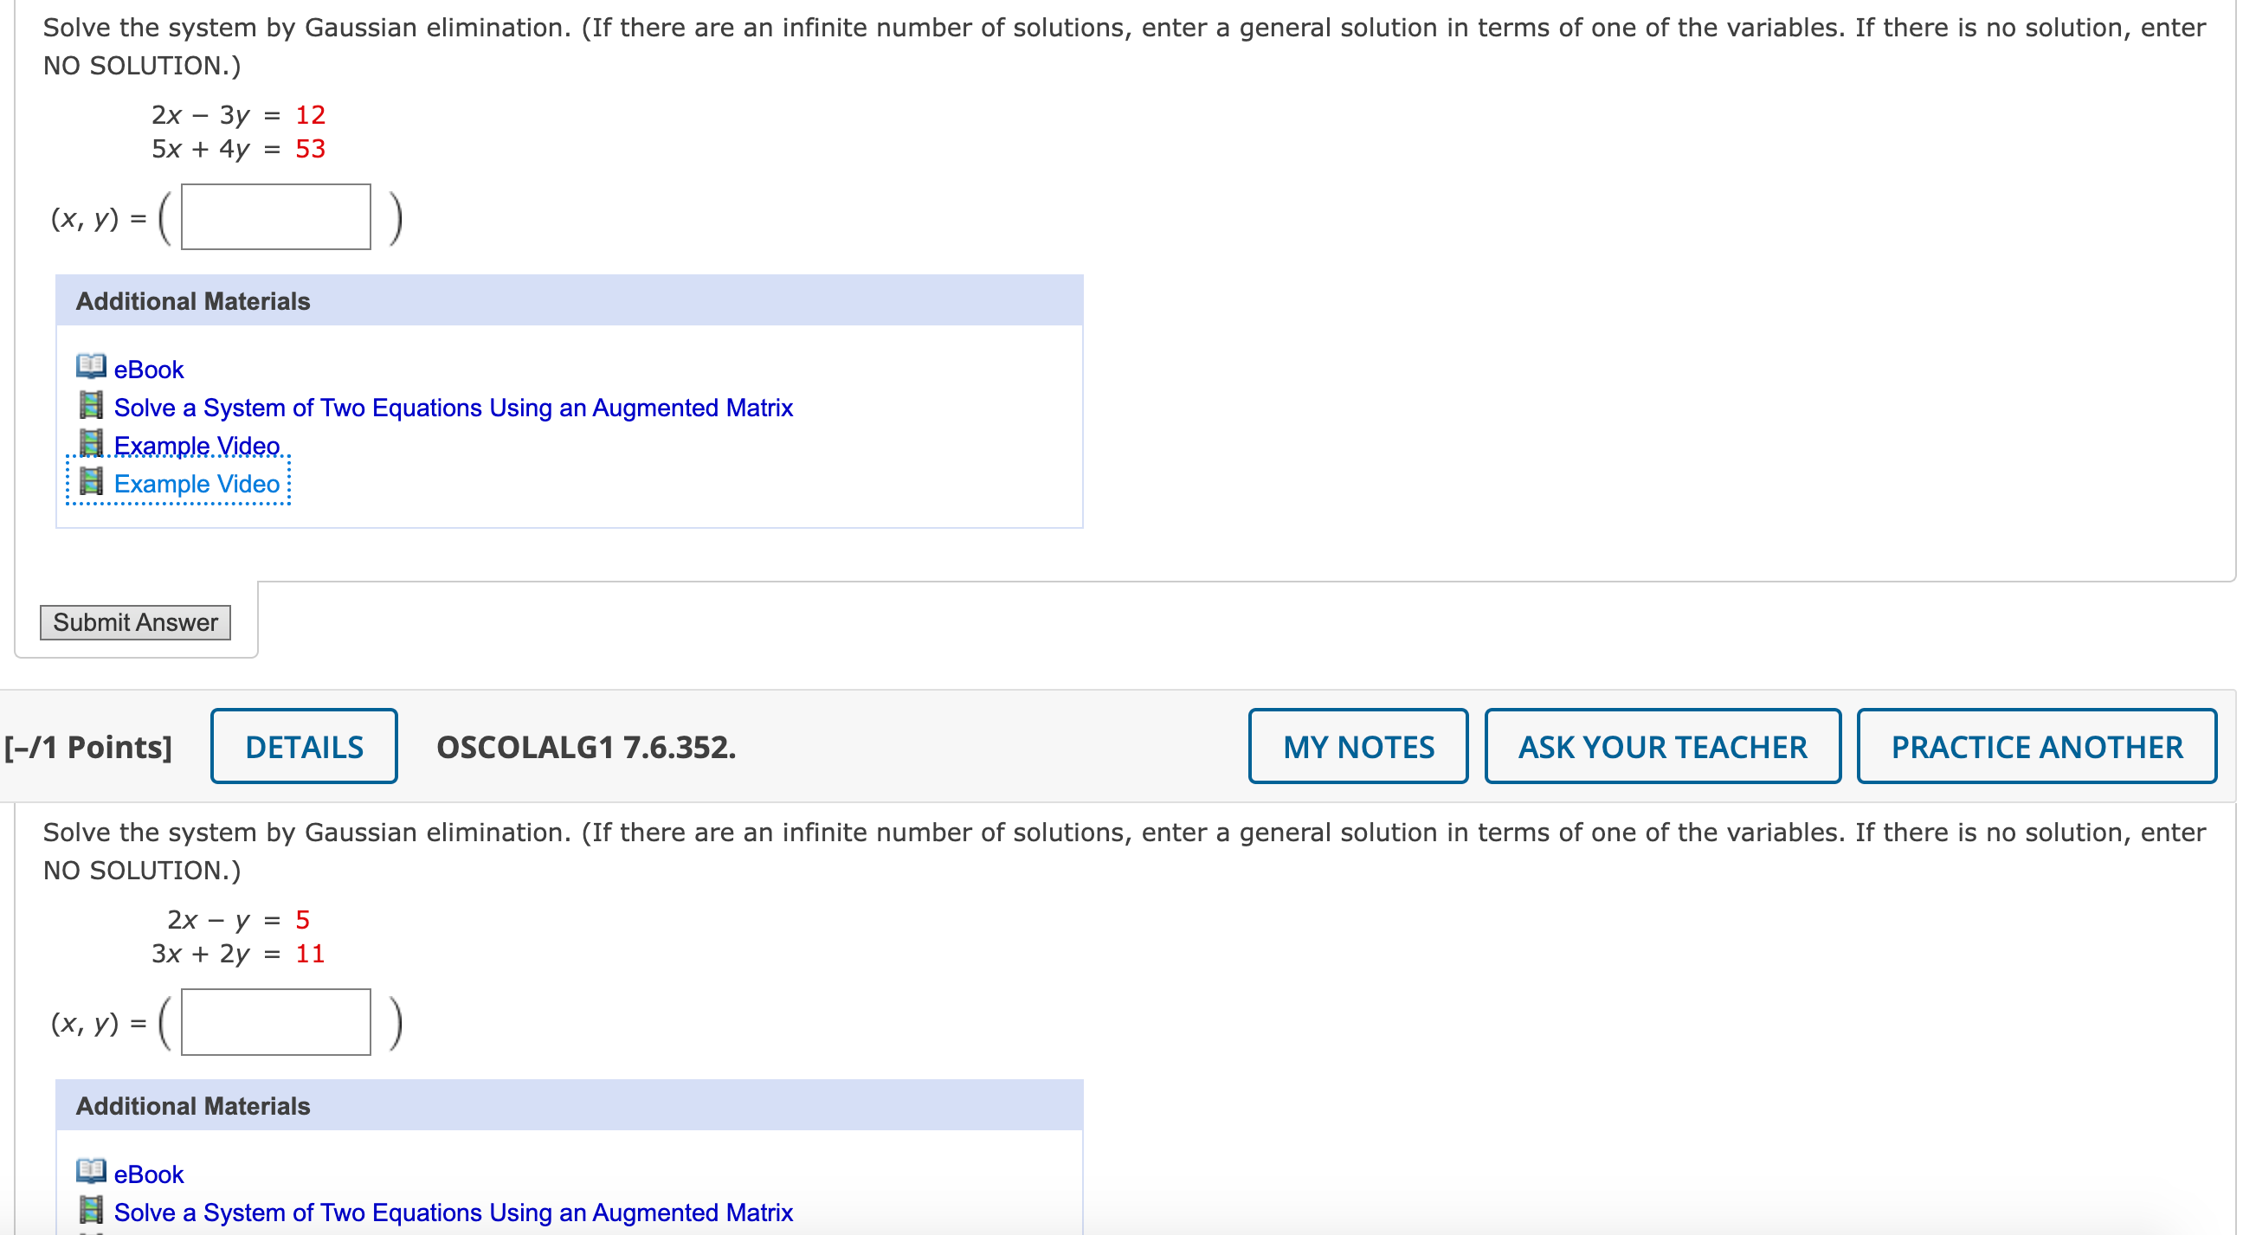Screen dimensions: 2243x1235
Task: Click the DETAILS button for OSCOLALG1 7.6.352
Action: [x=304, y=746]
